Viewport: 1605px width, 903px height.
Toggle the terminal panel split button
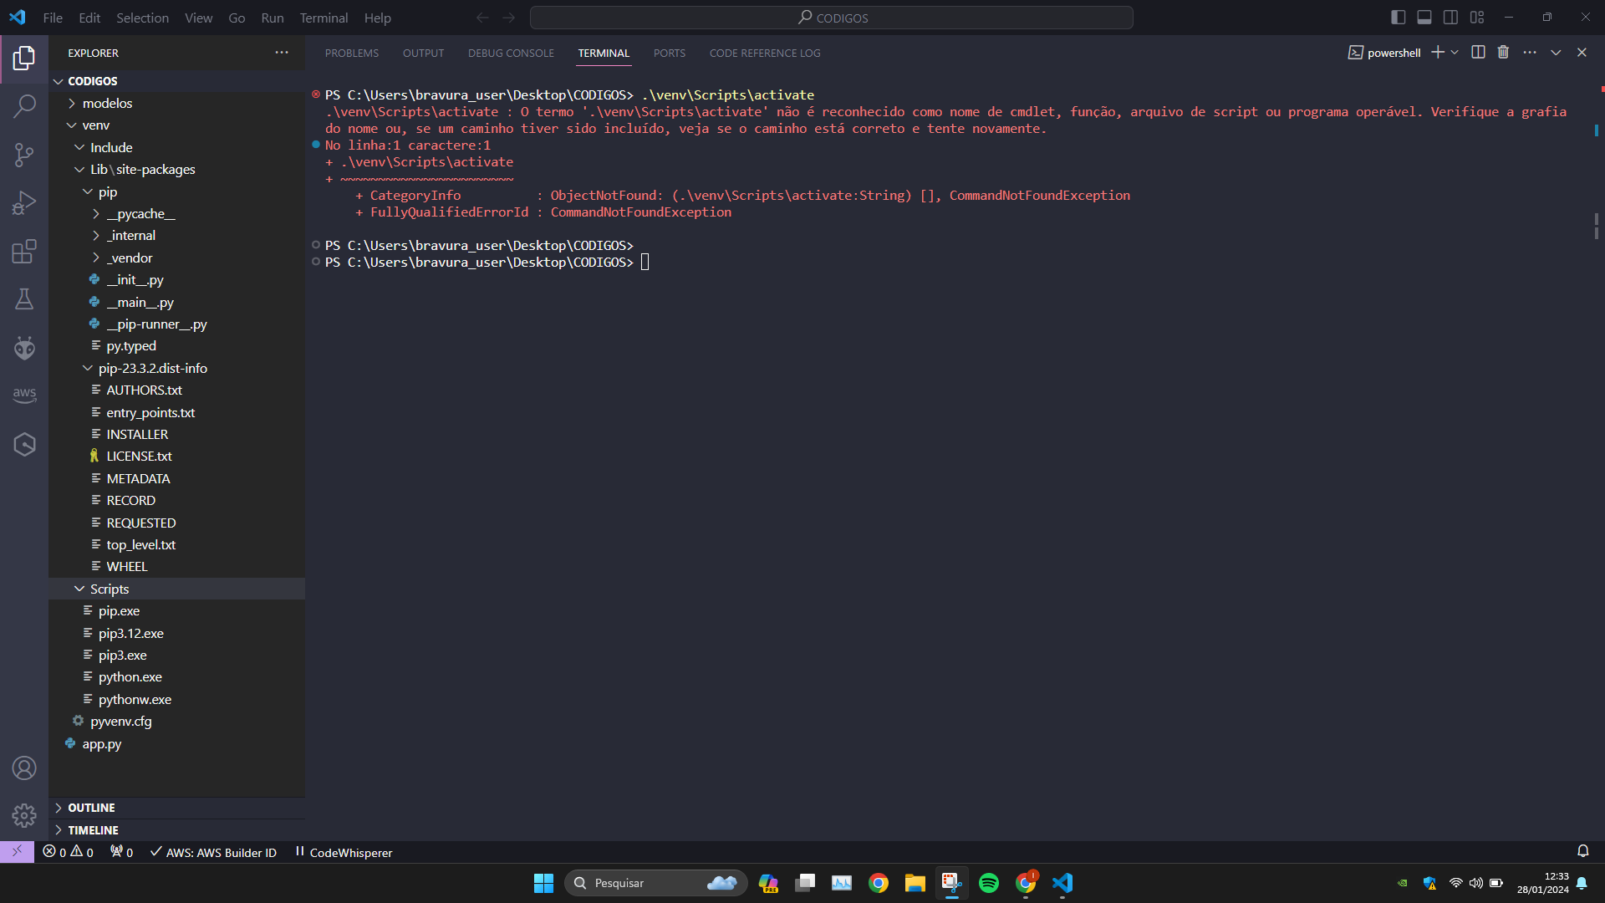(x=1476, y=52)
